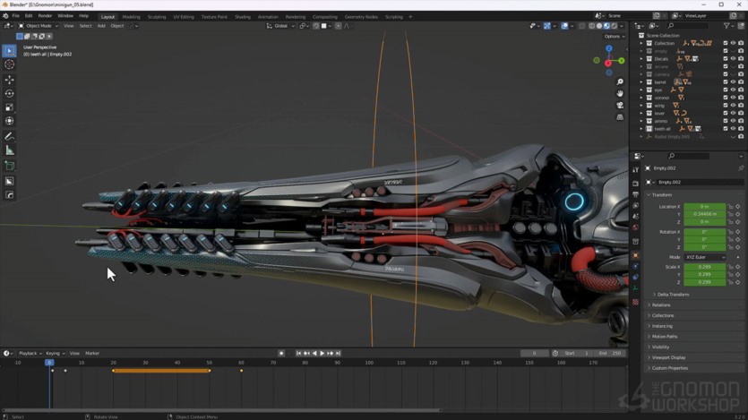The width and height of the screenshot is (748, 420).
Task: Switch to the Geometry Nodes workspace tab
Action: (x=361, y=17)
